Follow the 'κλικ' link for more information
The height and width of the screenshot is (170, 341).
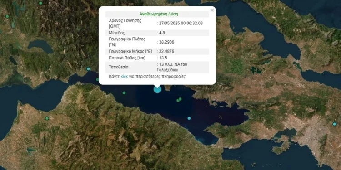pyautogui.click(x=124, y=76)
